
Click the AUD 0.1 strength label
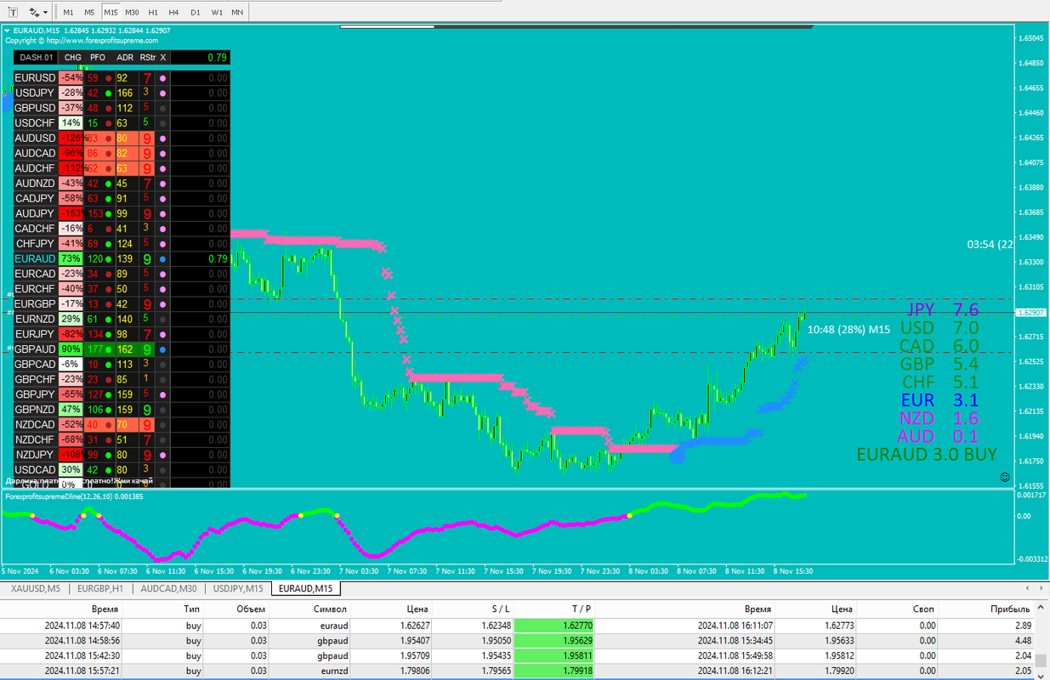coord(939,436)
